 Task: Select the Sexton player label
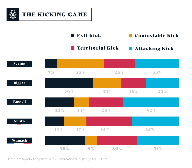click(19, 64)
